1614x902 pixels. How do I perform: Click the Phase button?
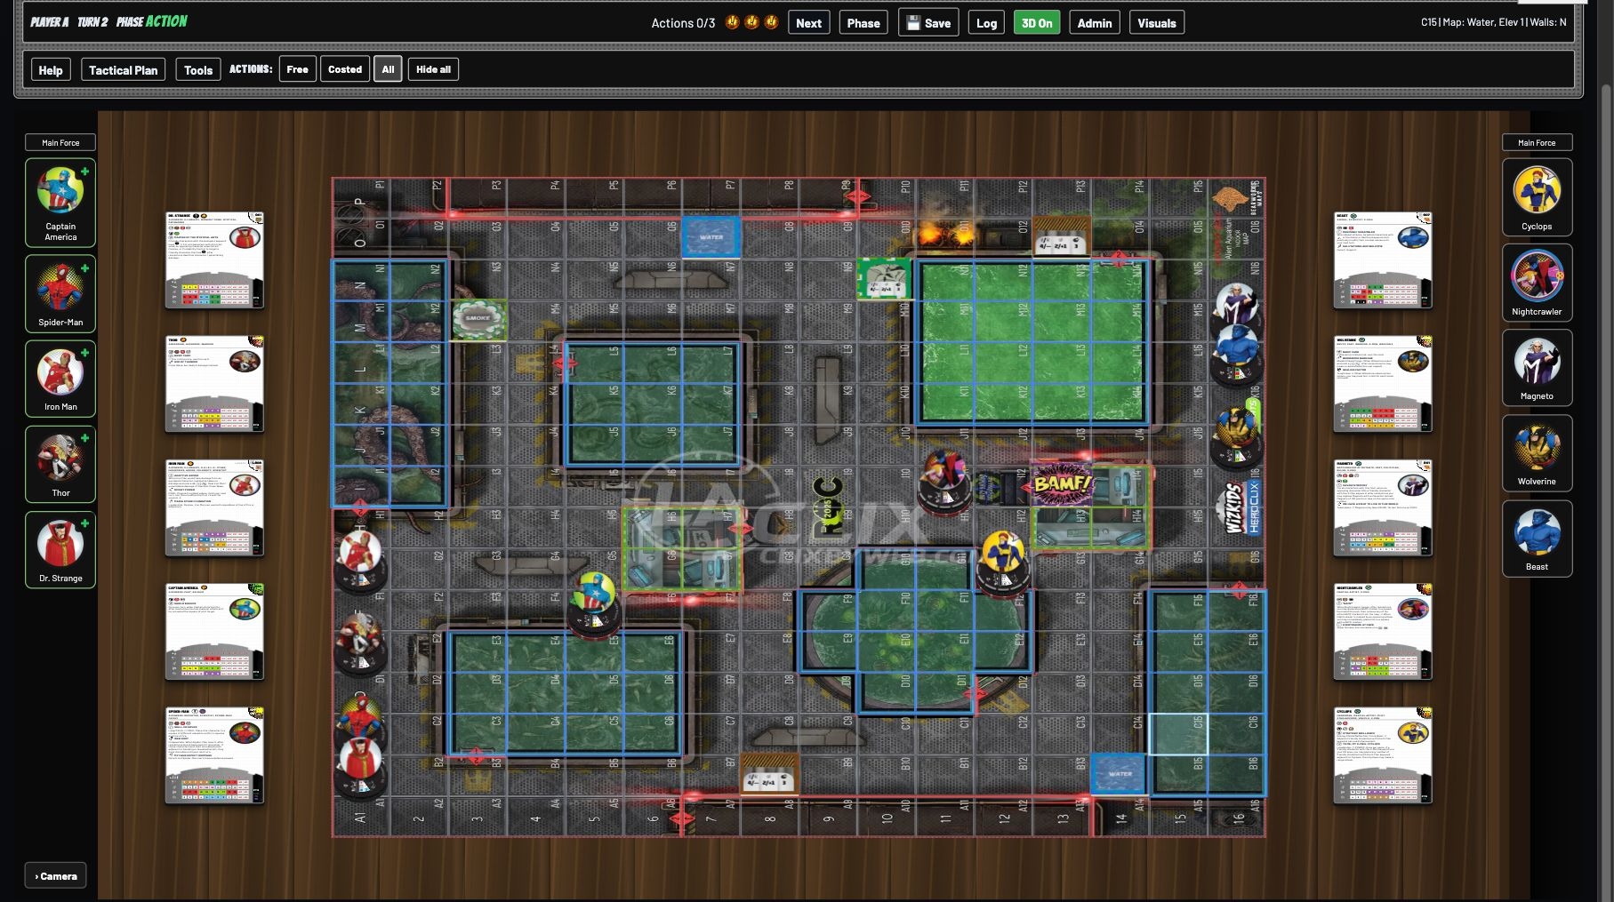click(x=863, y=23)
